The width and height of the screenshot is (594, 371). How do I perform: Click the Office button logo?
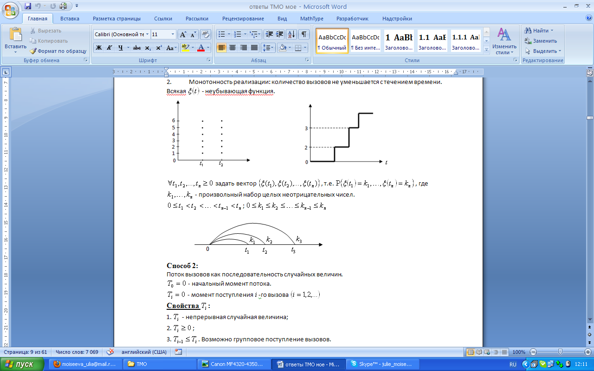[x=10, y=10]
